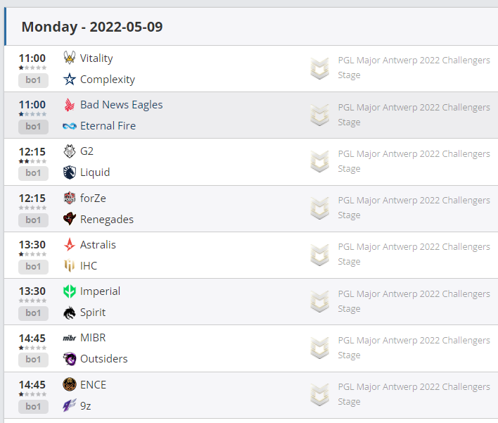Click the forZe team logo
Image resolution: width=498 pixels, height=423 pixels.
[69, 198]
